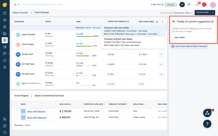The height and width of the screenshot is (136, 218).
Task: Click the search input field
Action: coord(42,4)
